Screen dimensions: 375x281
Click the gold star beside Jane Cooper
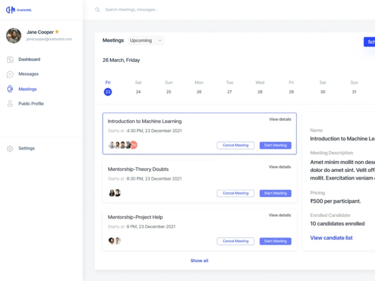point(57,31)
